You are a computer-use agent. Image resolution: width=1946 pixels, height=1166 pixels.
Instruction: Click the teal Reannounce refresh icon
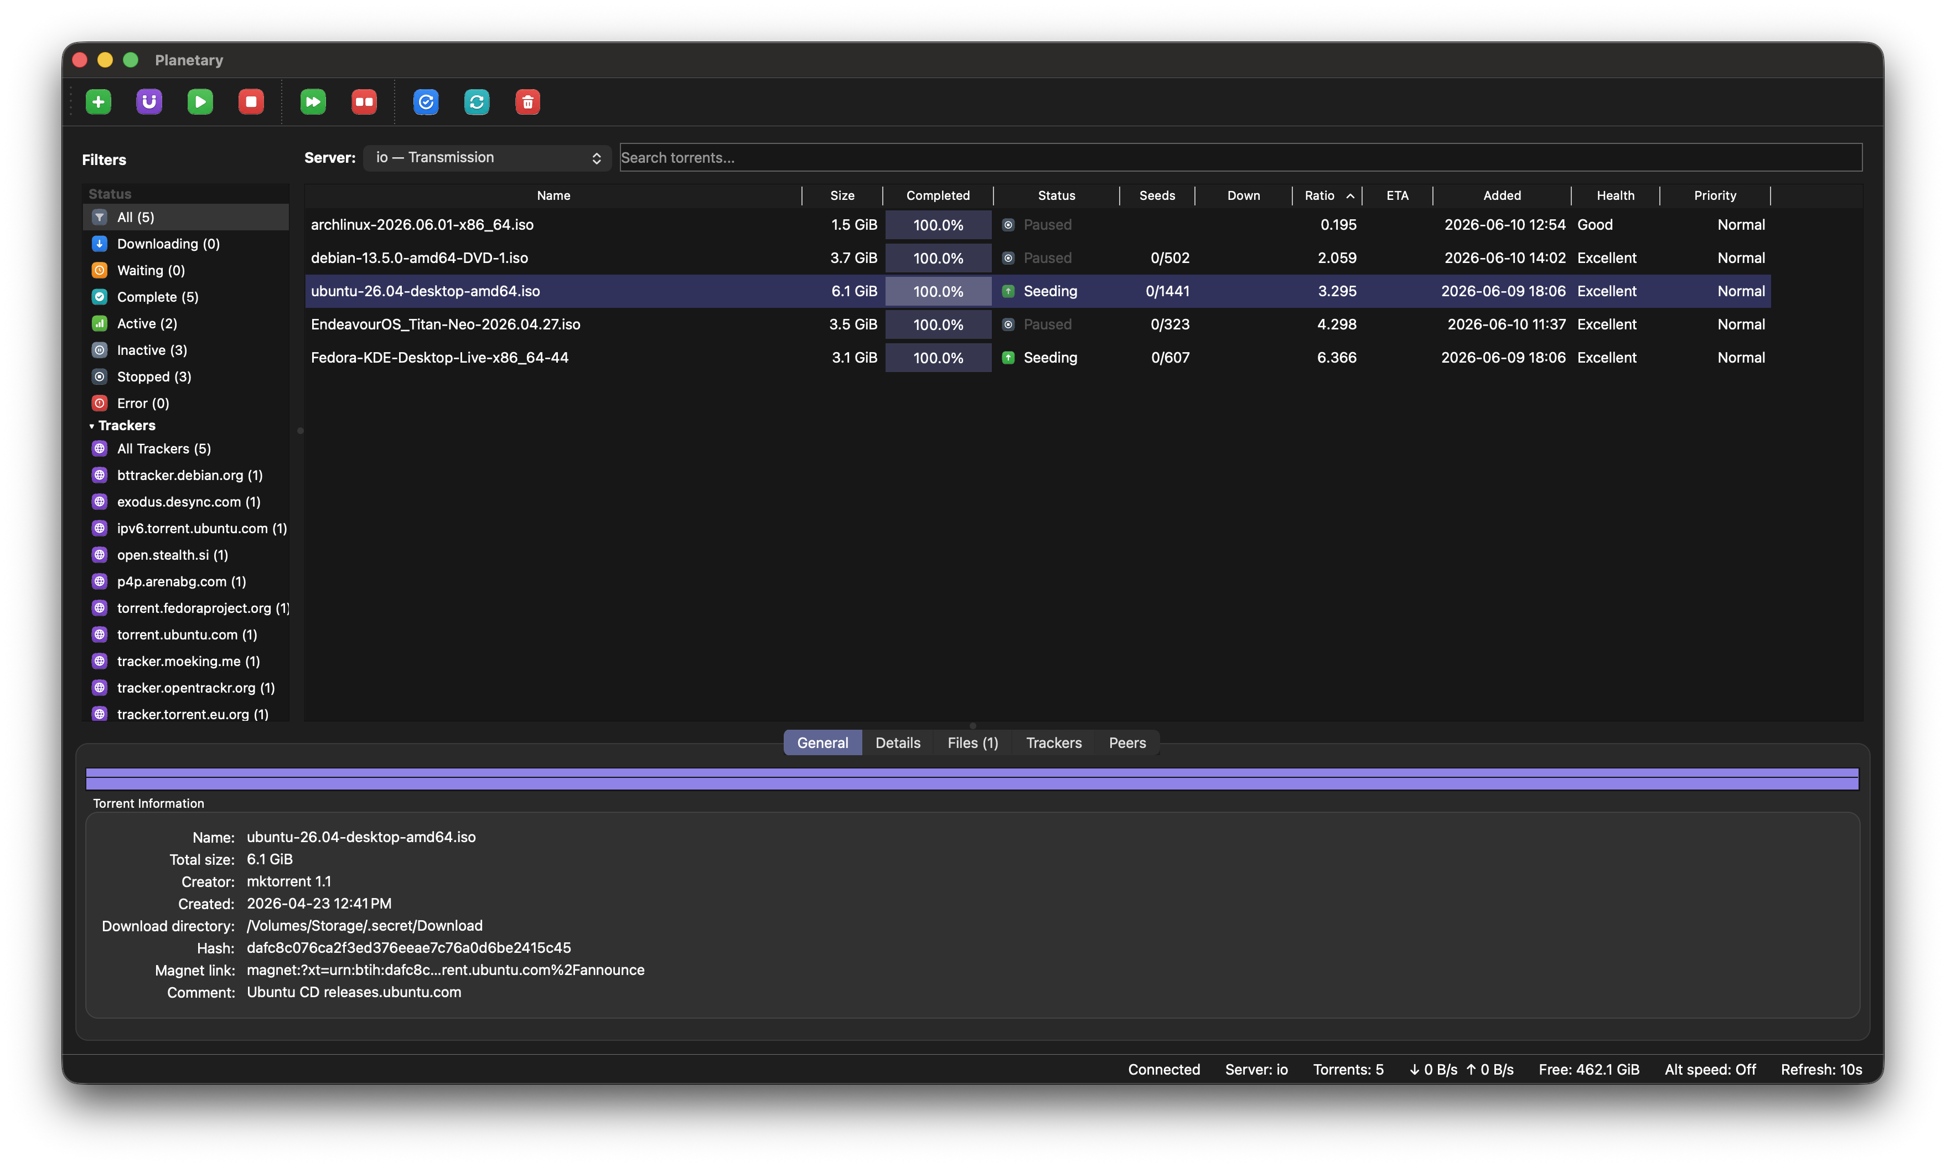point(477,101)
